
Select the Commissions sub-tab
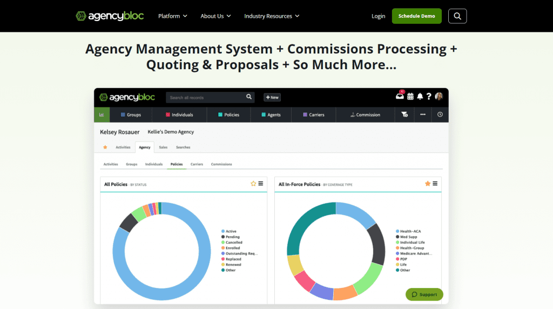[221, 164]
